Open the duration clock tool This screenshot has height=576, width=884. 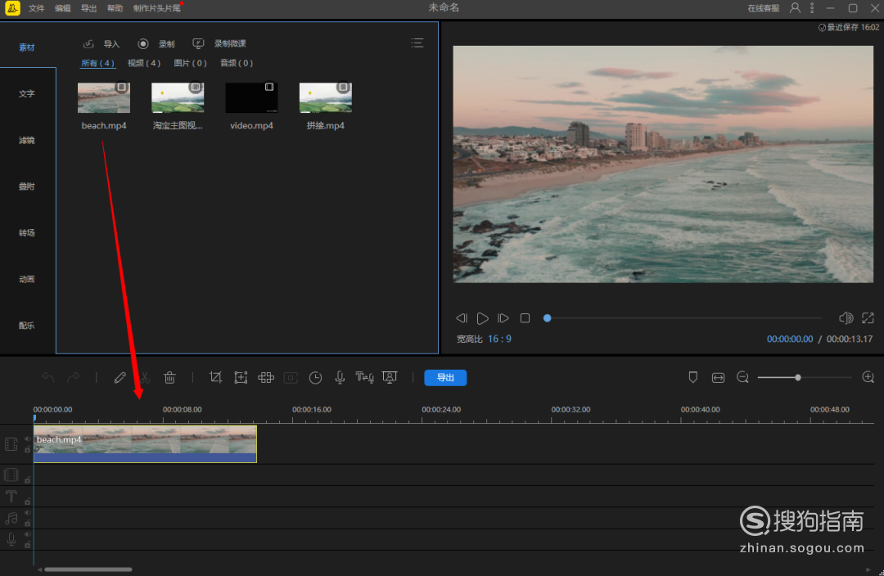coord(315,377)
